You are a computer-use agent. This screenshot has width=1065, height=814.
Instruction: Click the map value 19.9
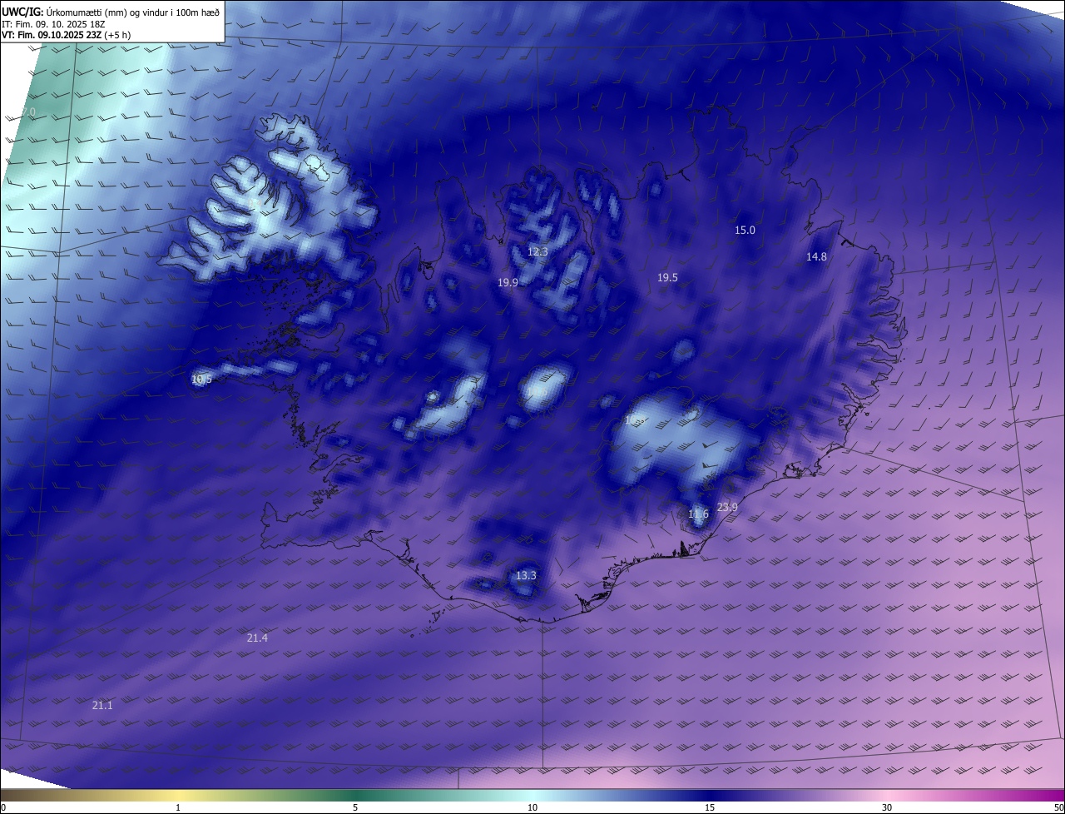pyautogui.click(x=508, y=282)
